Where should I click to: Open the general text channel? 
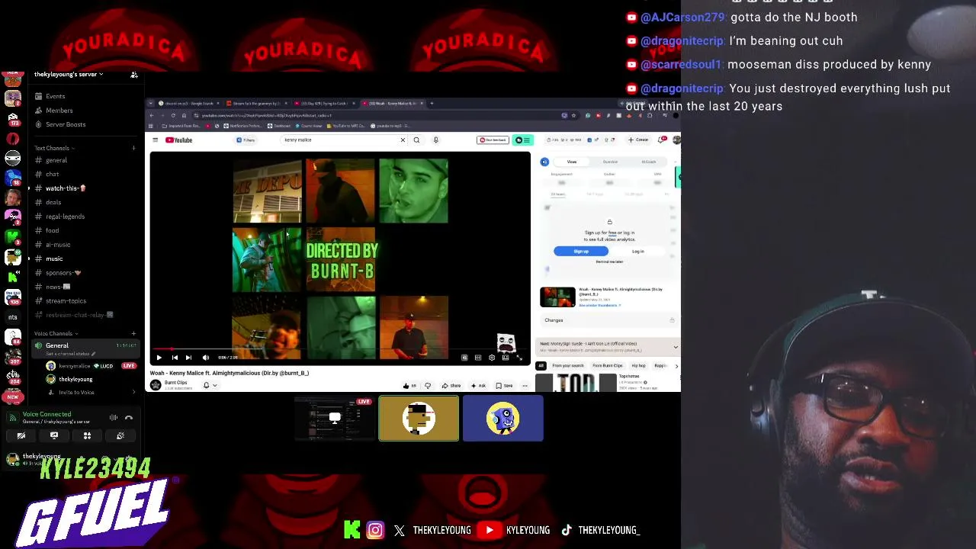(x=56, y=160)
